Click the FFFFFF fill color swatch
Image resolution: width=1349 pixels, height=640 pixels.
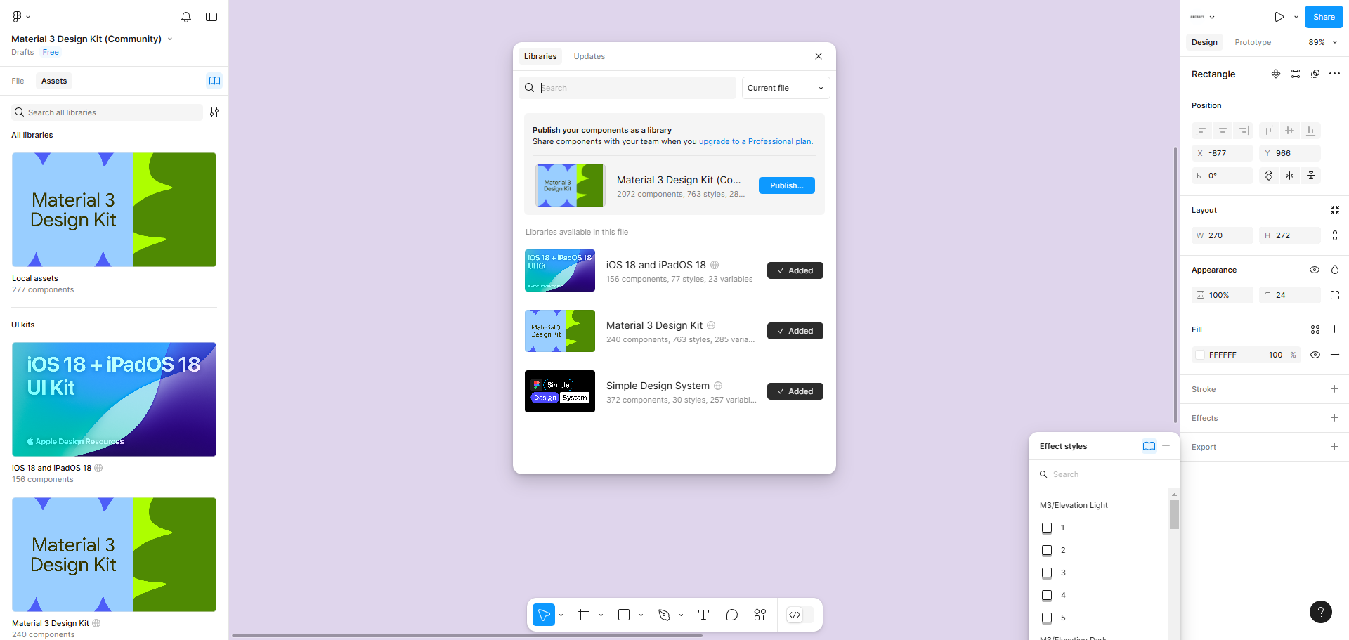coord(1200,355)
